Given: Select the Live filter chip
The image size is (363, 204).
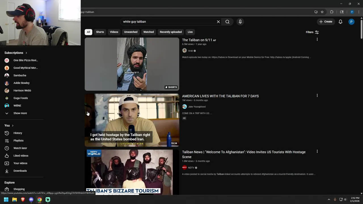Looking at the screenshot, I should 190,32.
